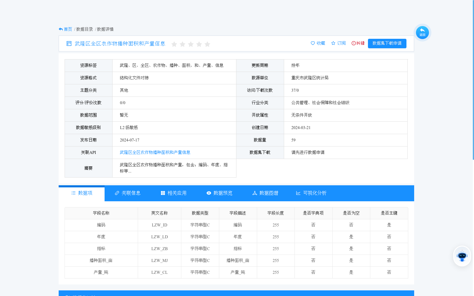Click the 数据集下载申请 button
This screenshot has width=474, height=296.
coord(387,43)
